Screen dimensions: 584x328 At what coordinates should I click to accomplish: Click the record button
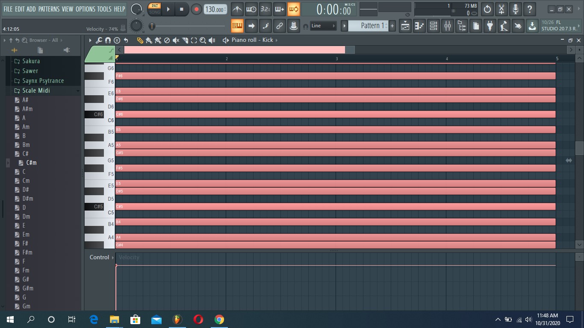click(196, 9)
